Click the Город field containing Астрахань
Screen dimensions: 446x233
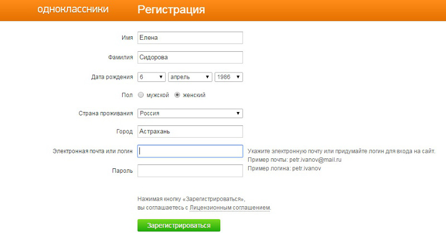point(190,132)
